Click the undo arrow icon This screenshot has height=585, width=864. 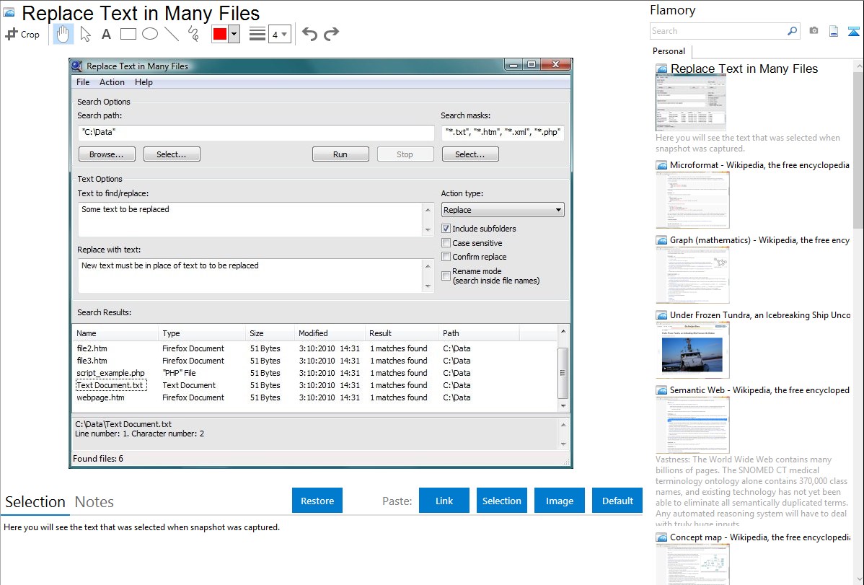pos(309,34)
